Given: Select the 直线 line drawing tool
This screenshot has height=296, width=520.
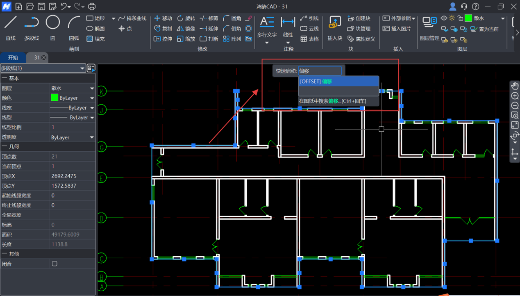Looking at the screenshot, I should click(11, 27).
